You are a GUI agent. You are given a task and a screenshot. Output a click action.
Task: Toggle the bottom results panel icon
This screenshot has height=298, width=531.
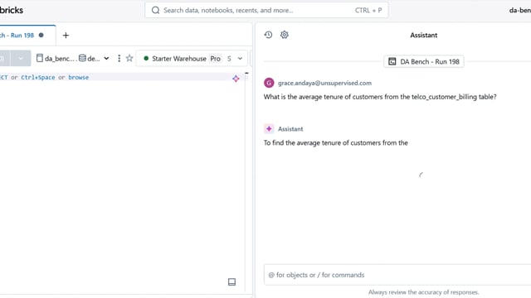coord(232,281)
